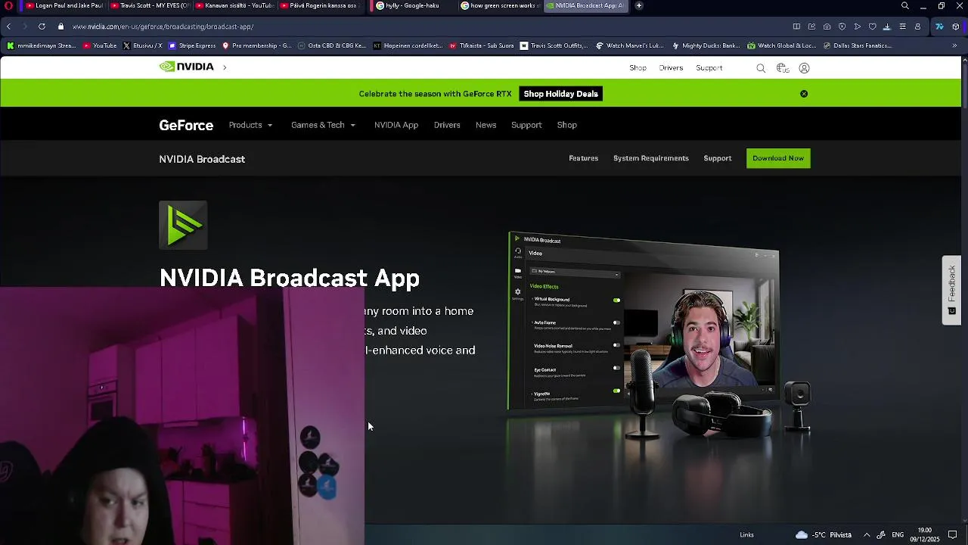The height and width of the screenshot is (545, 968).
Task: Open the easy setup sliders icon
Action: tap(902, 26)
